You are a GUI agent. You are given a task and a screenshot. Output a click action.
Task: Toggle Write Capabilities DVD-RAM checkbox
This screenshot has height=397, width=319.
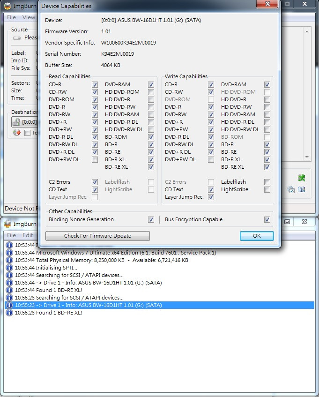pyautogui.click(x=267, y=84)
